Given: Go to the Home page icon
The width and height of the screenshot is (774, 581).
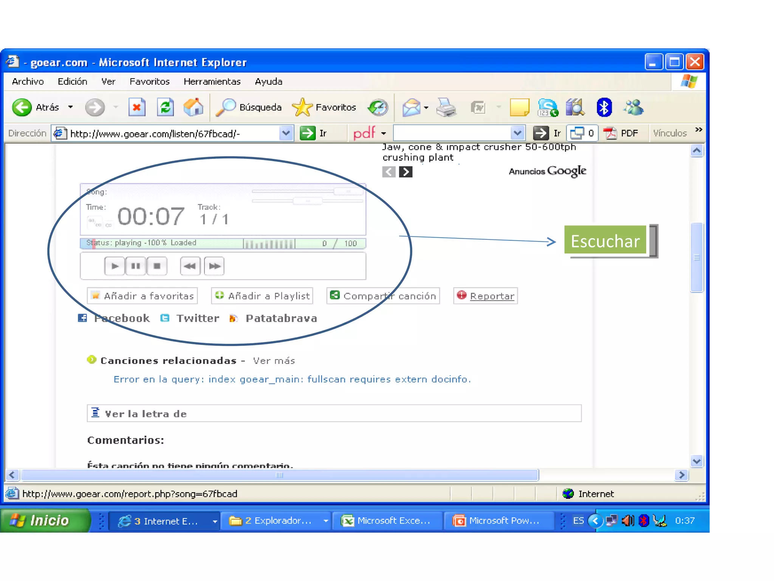Looking at the screenshot, I should tap(193, 108).
